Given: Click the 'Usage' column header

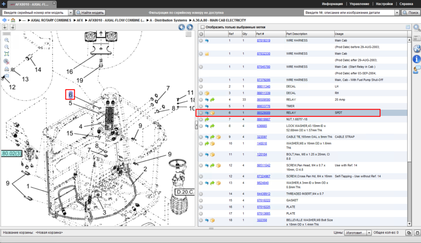Looking at the screenshot, I should click(370, 34).
